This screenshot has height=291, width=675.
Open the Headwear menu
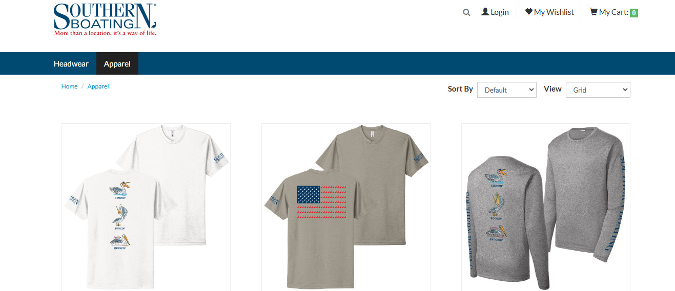(x=71, y=64)
